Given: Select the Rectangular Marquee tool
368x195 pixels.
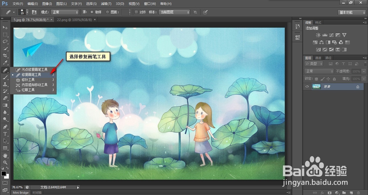Looking at the screenshot, I should [5, 34].
